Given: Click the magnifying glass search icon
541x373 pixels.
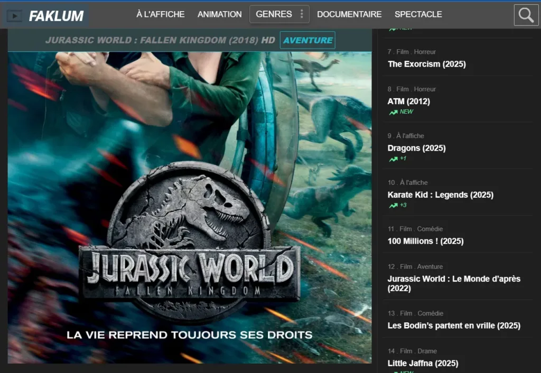Looking at the screenshot, I should 526,15.
